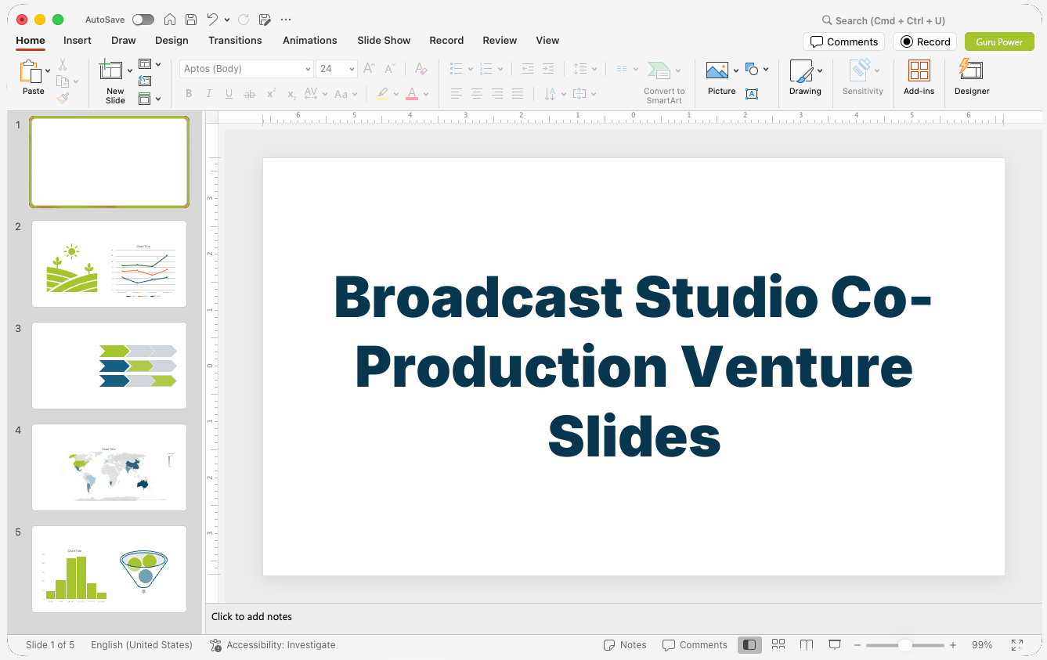Save the presentation with floppy disk icon
This screenshot has height=660, width=1047.
(x=191, y=20)
